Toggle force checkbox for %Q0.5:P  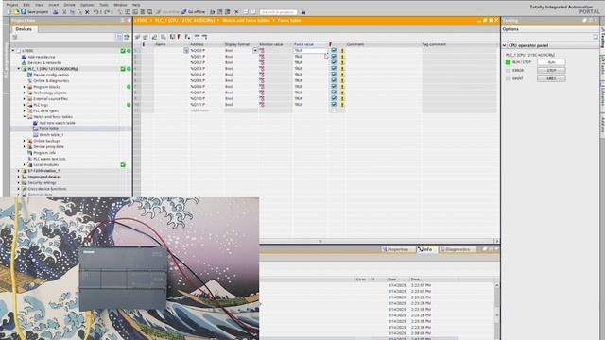(x=334, y=80)
